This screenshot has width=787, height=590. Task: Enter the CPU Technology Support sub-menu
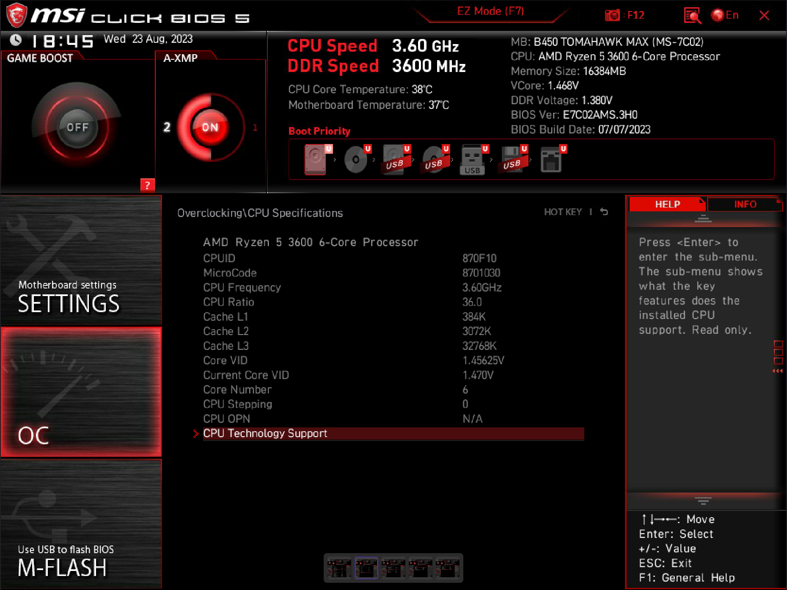coord(393,433)
